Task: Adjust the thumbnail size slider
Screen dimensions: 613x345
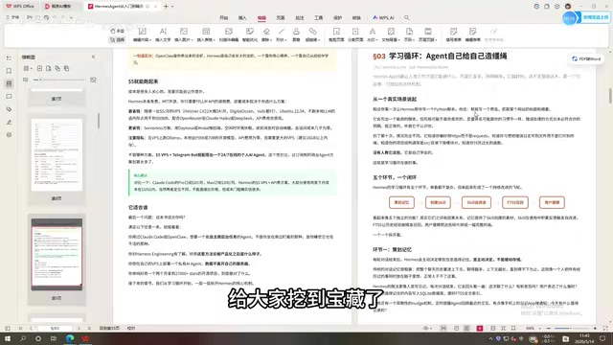Action: pyautogui.click(x=59, y=80)
